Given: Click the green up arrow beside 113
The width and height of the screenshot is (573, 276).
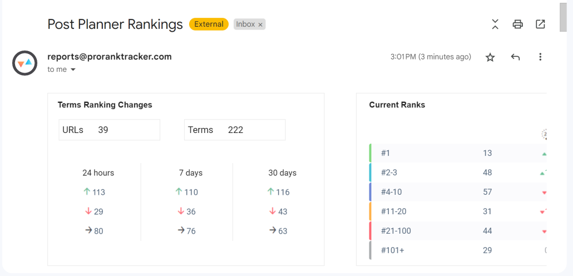Looking at the screenshot, I should click(x=87, y=191).
